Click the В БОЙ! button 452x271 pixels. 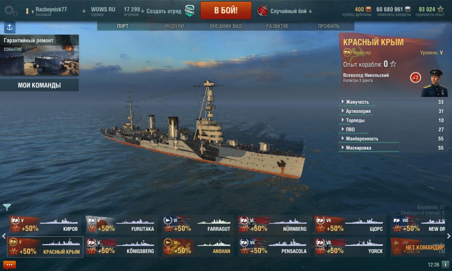coord(226,10)
